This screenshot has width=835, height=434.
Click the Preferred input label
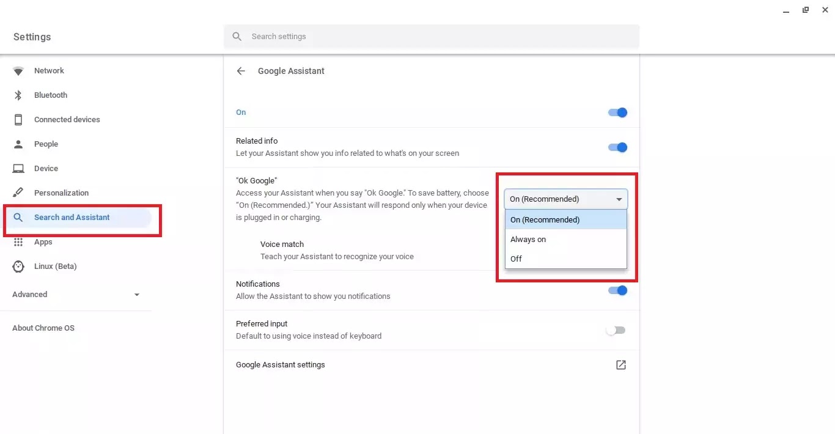point(262,324)
